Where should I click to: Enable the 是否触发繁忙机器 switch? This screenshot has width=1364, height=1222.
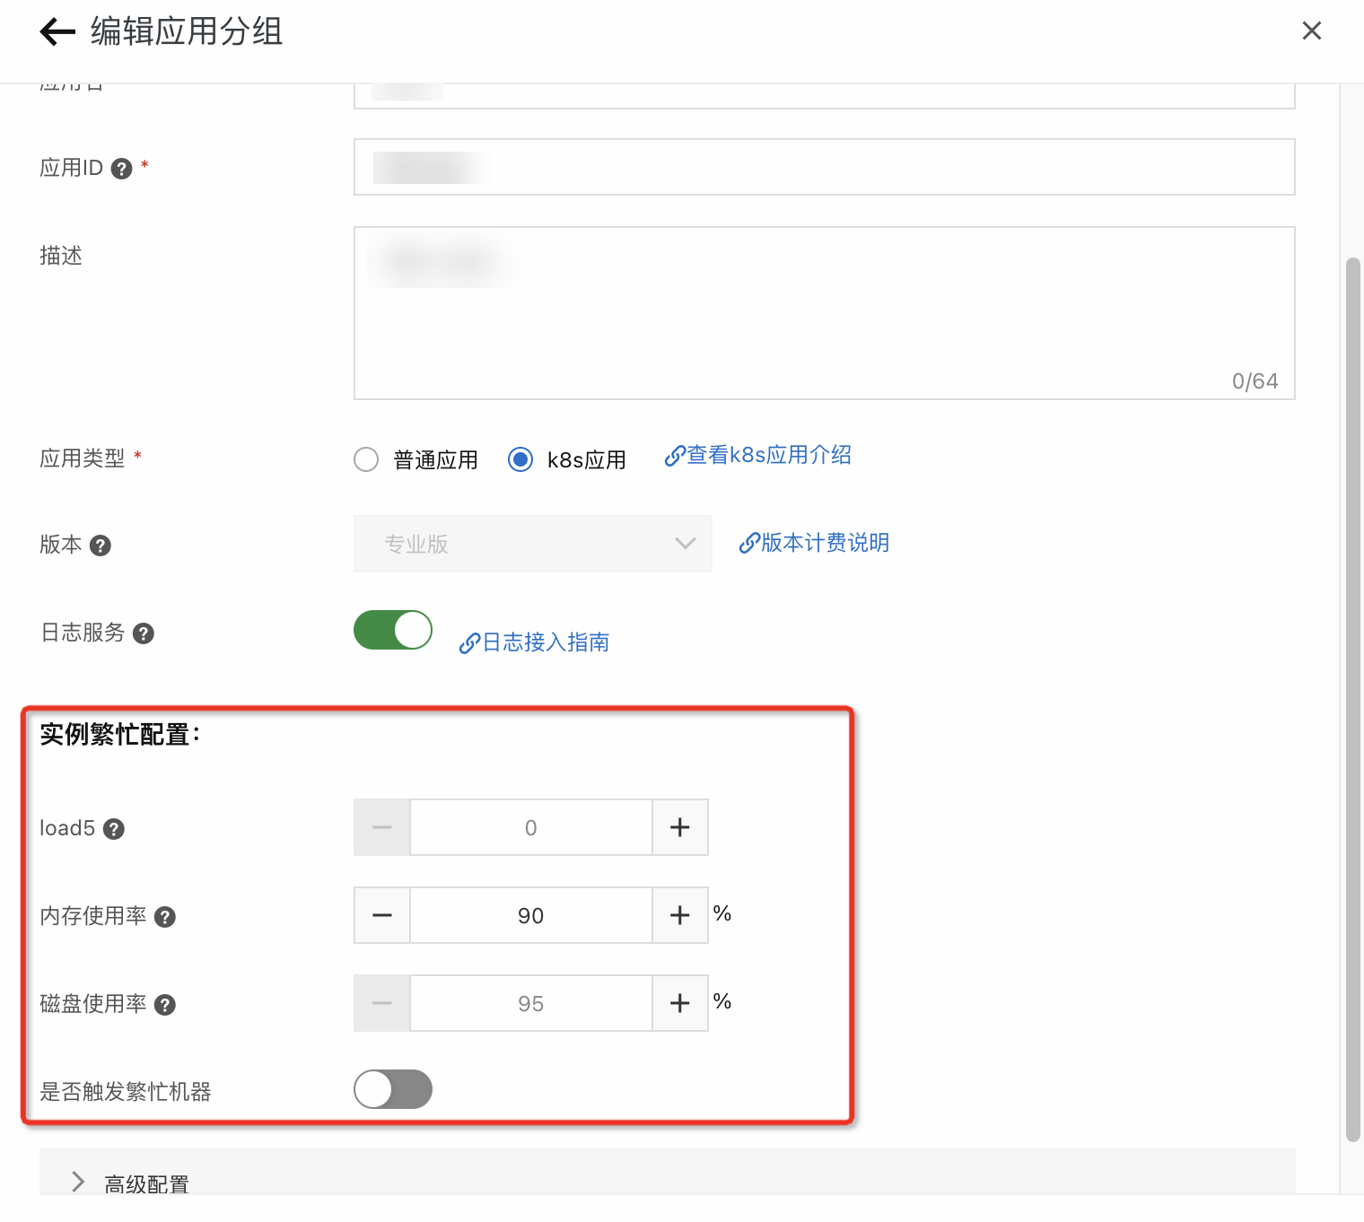pos(393,1089)
